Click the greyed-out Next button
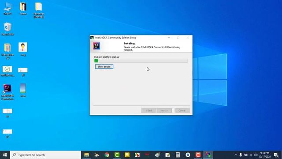282x159 pixels. coord(164,110)
